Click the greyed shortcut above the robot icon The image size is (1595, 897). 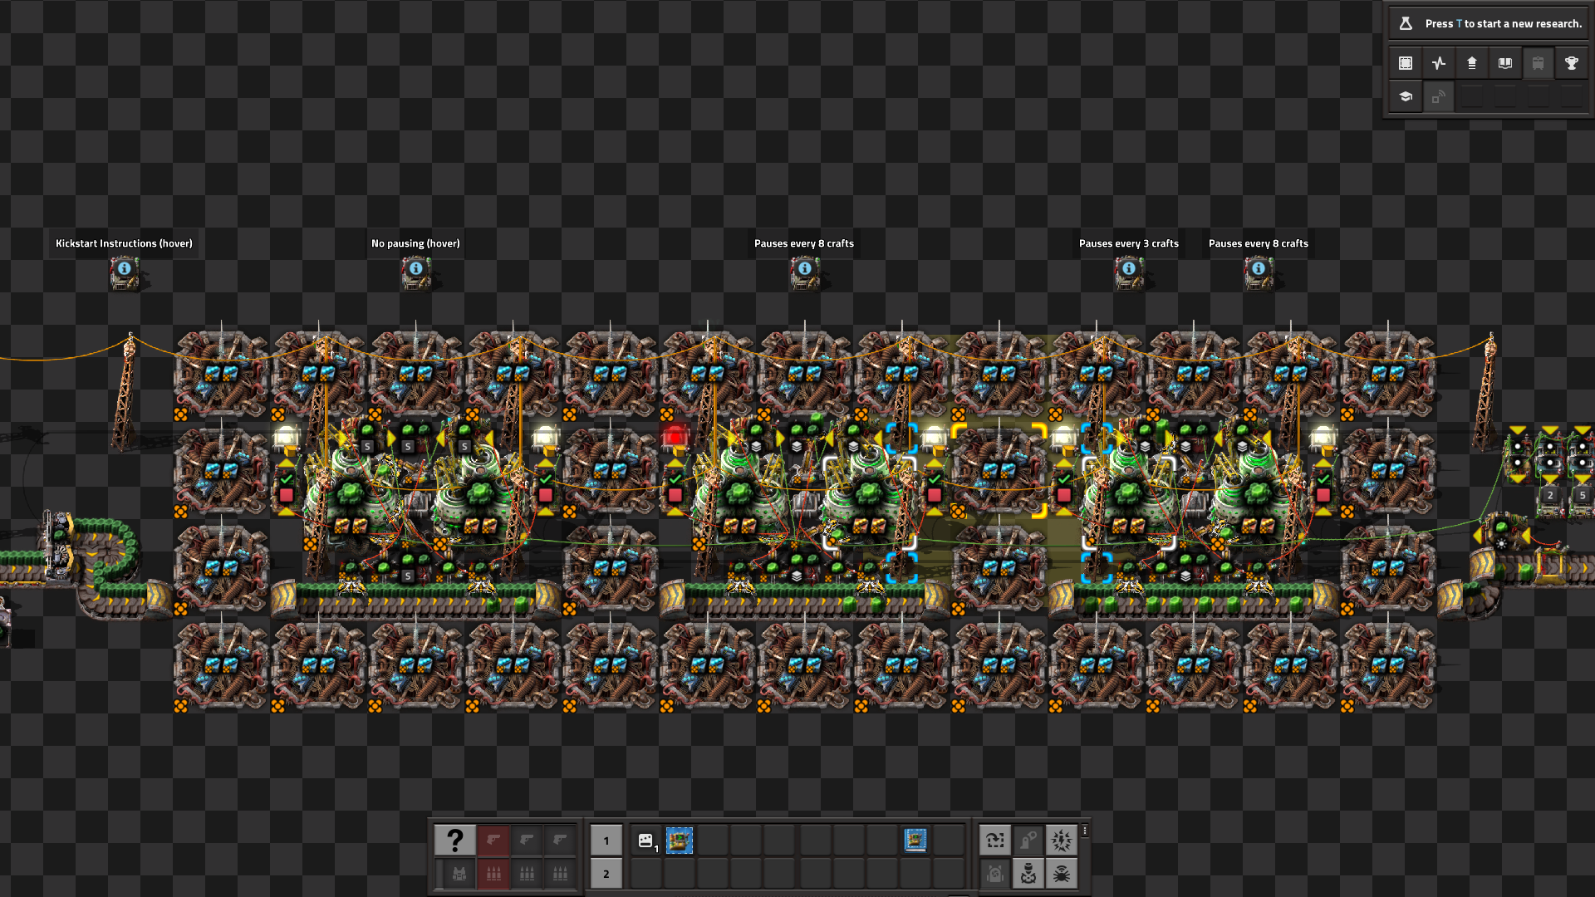click(1028, 841)
